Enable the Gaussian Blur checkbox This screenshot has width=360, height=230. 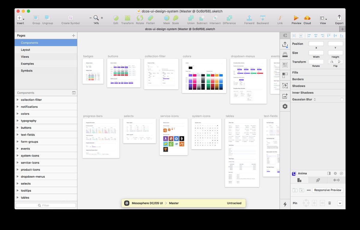342,99
